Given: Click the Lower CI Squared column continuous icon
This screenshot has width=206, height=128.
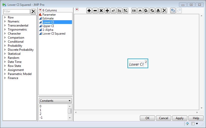Looking at the screenshot, I should tap(40, 34).
